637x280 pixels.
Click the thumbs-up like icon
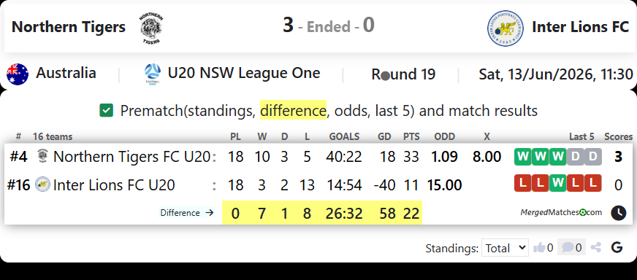[x=539, y=247]
